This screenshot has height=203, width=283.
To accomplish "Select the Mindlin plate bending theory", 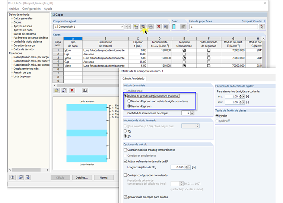I will [x=217, y=116].
